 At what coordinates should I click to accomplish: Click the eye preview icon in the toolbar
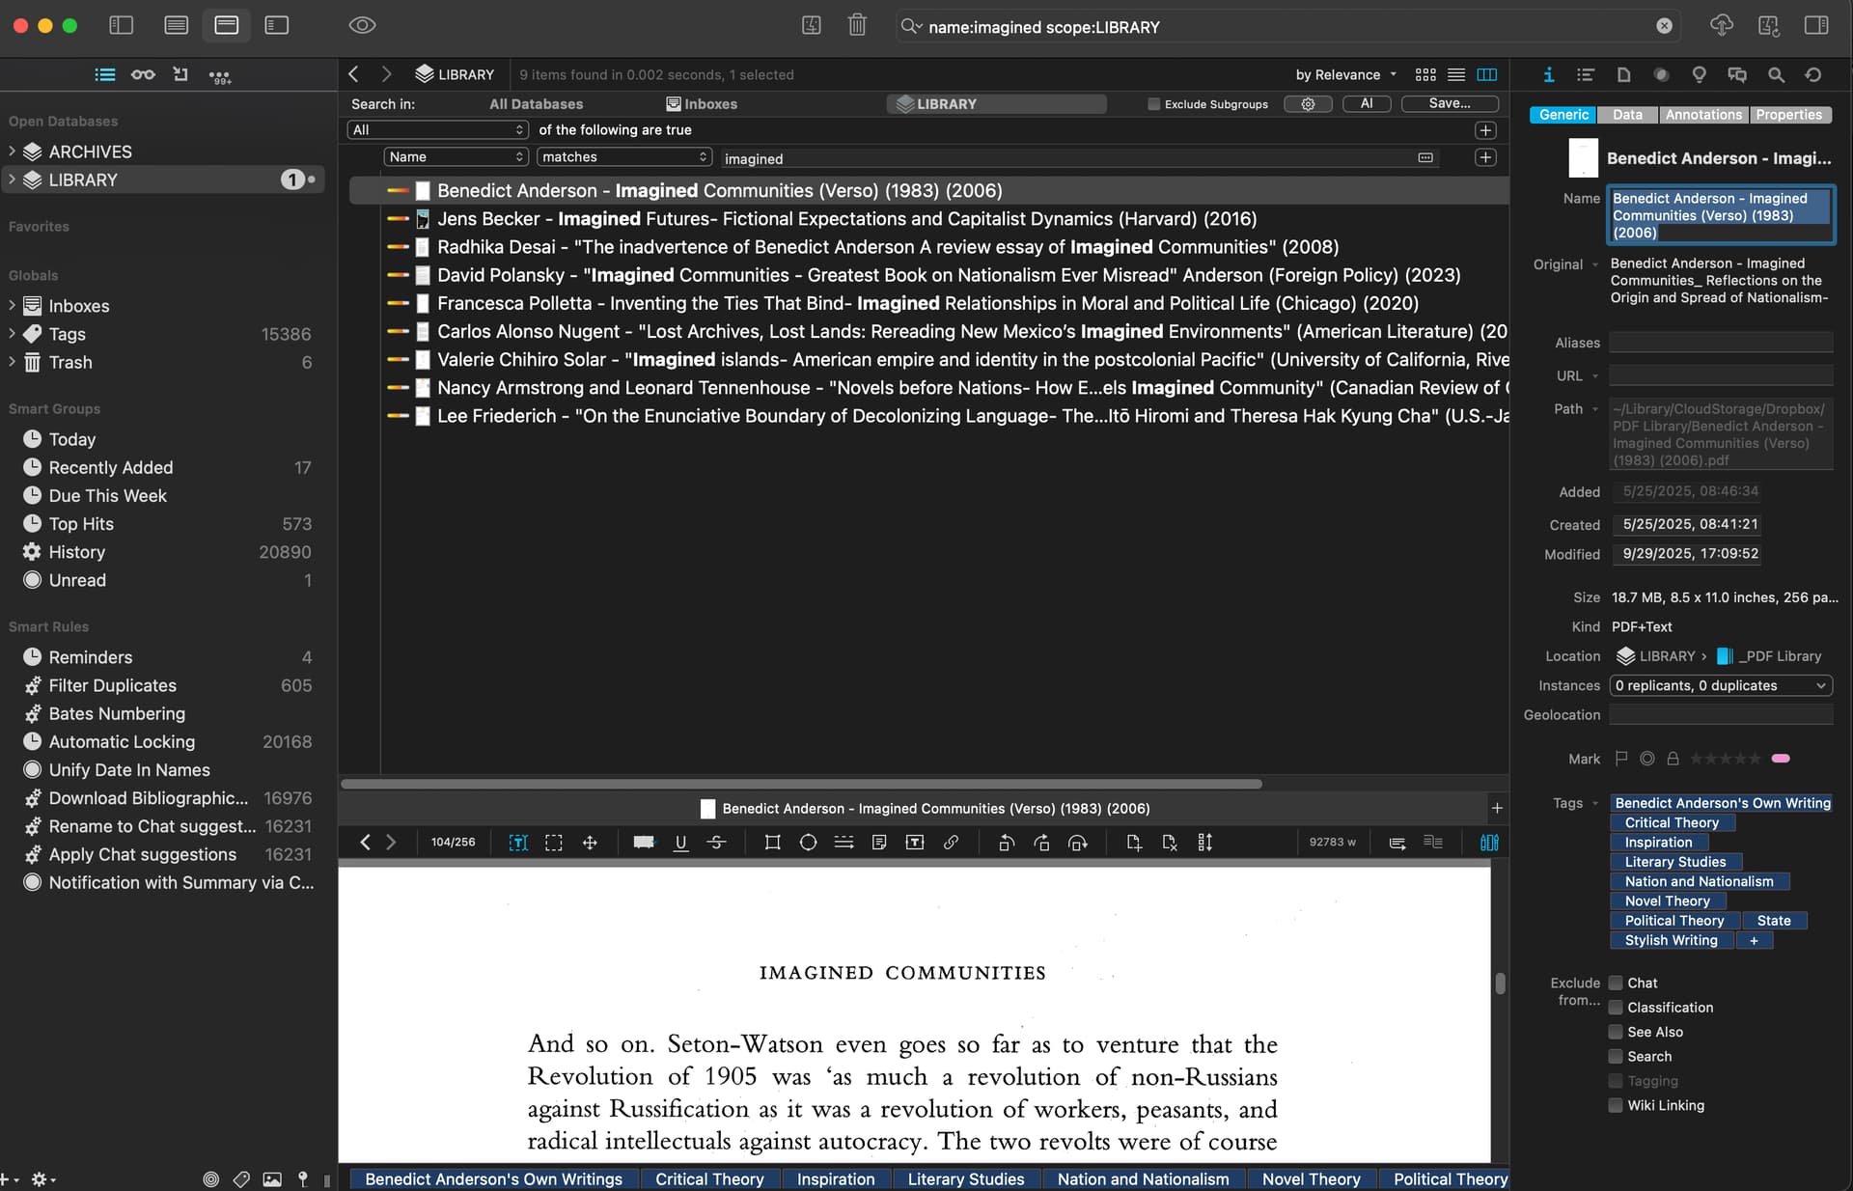[x=362, y=26]
